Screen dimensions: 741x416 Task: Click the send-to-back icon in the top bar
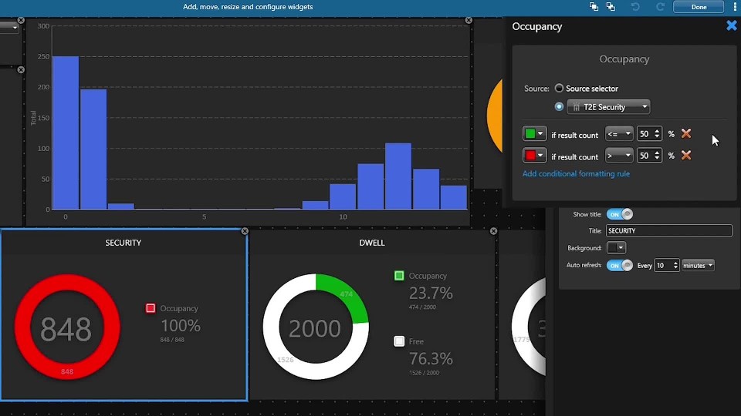point(611,7)
